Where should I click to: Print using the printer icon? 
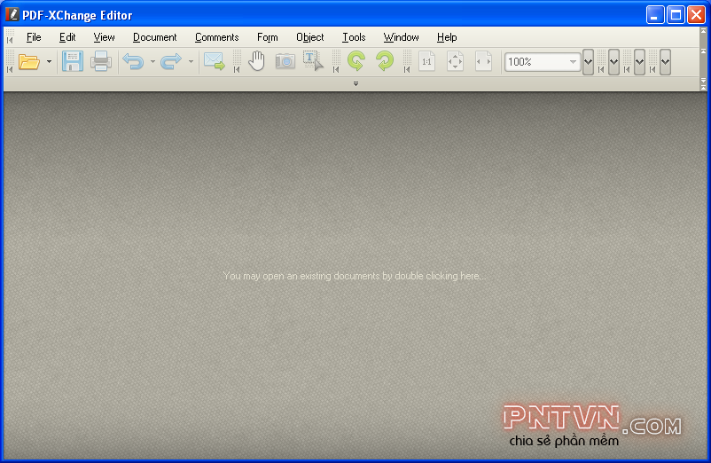click(101, 61)
